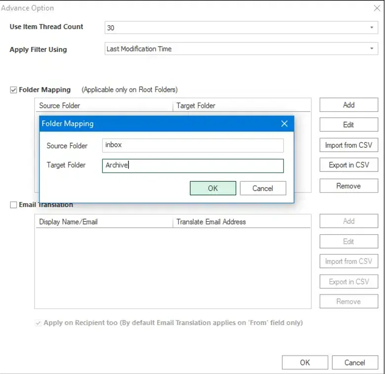
Task: Remove the selected folder mapping
Action: 348,186
